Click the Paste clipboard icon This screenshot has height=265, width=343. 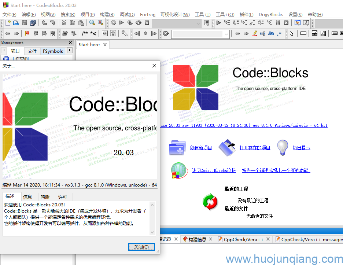click(81, 23)
